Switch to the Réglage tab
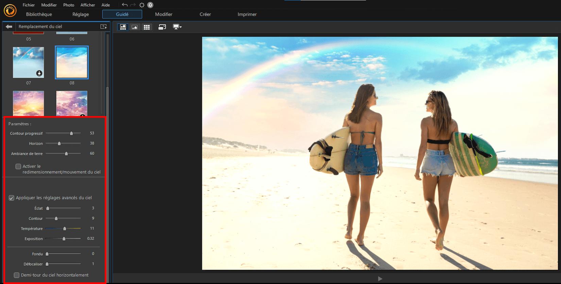Image resolution: width=561 pixels, height=284 pixels. pyautogui.click(x=81, y=14)
